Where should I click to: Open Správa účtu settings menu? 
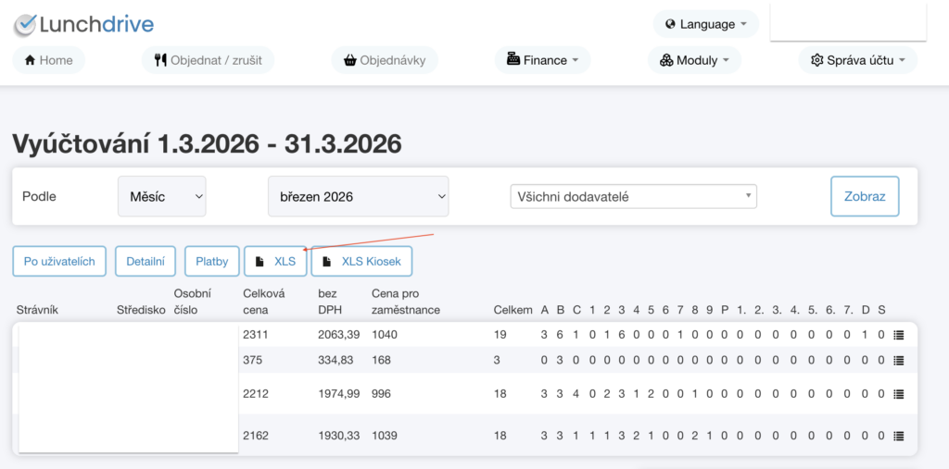click(857, 60)
